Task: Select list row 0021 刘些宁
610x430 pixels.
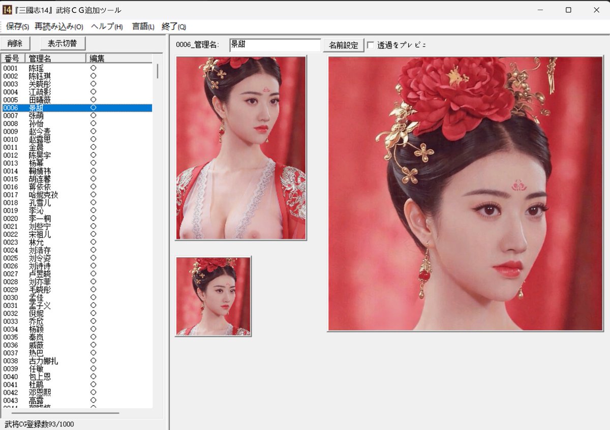Action: coord(77,227)
